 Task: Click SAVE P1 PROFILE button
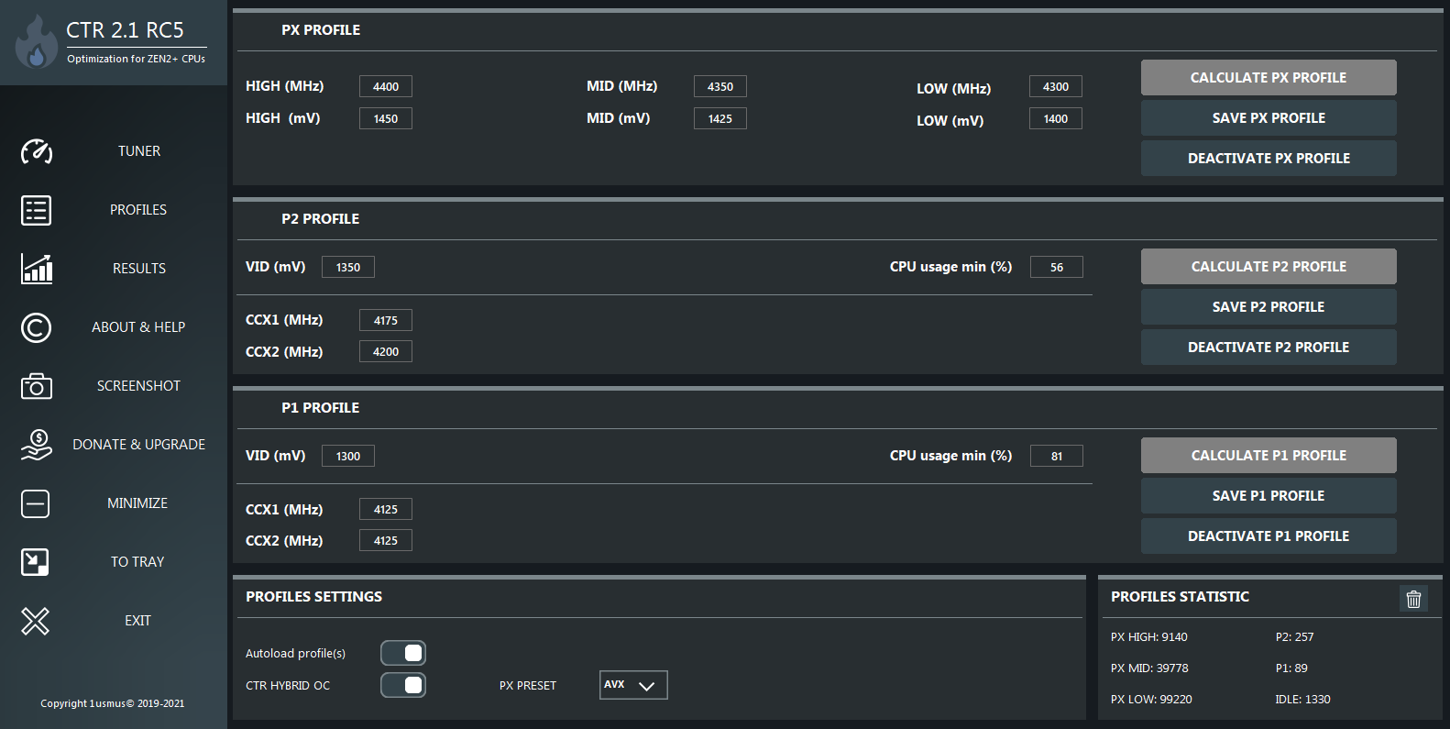[x=1269, y=496]
